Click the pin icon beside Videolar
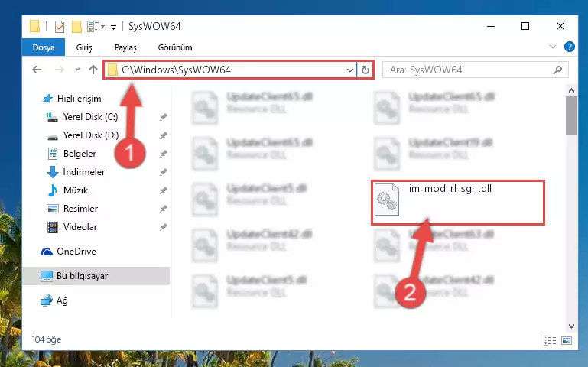 tap(163, 228)
